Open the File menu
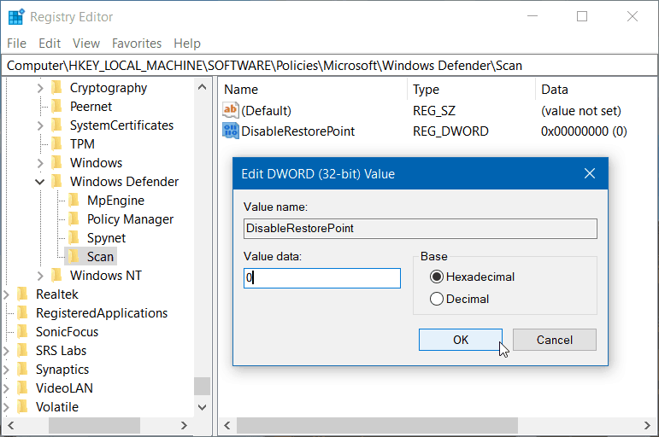This screenshot has width=659, height=437. 17,44
